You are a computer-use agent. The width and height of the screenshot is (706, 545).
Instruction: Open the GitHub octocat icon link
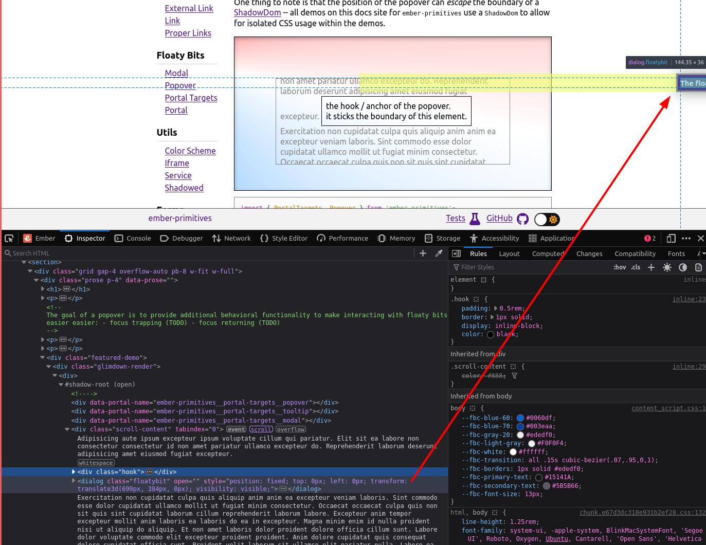[522, 219]
